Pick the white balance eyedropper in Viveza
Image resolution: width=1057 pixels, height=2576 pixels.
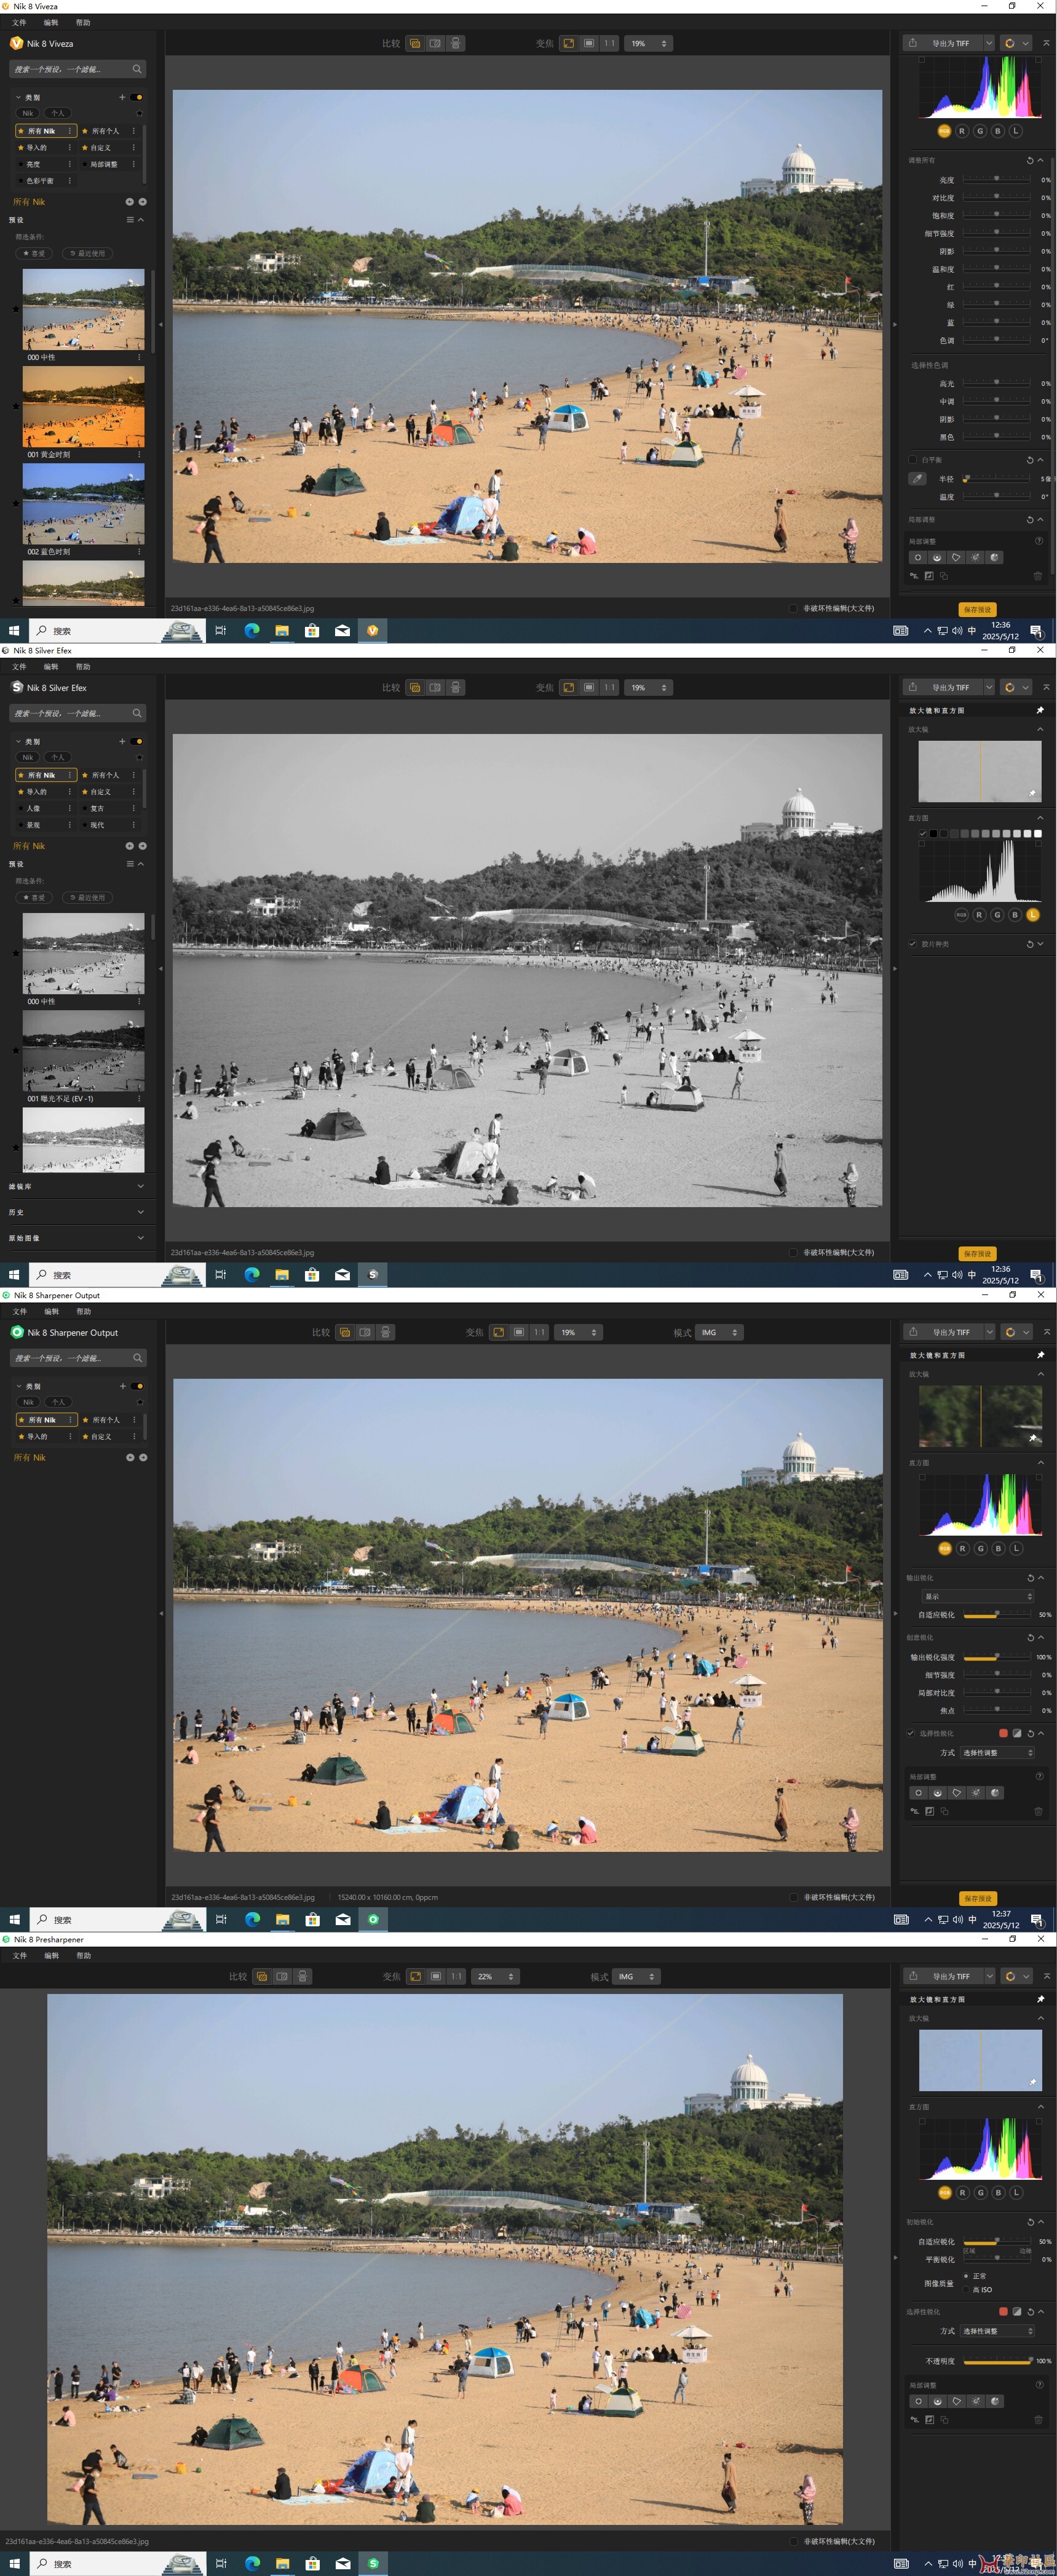click(917, 479)
